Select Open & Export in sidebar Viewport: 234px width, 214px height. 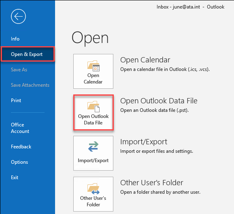(28, 54)
